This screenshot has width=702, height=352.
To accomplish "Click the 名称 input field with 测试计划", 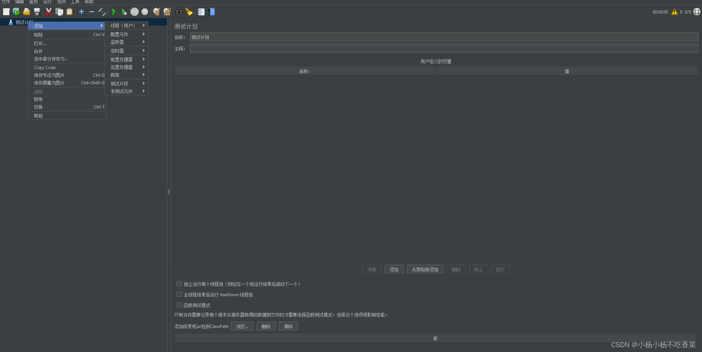I will point(444,37).
